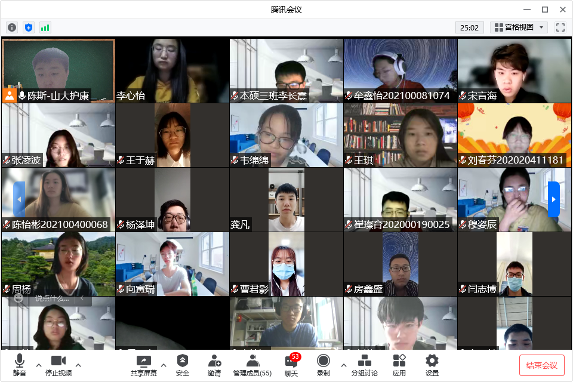Open the 设置 settings gear
573x382 pixels.
click(x=432, y=365)
